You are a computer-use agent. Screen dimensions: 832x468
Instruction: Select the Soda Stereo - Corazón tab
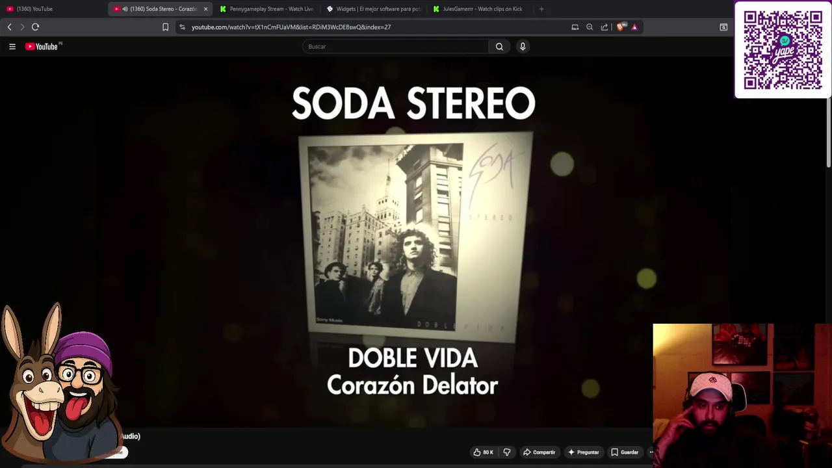161,9
